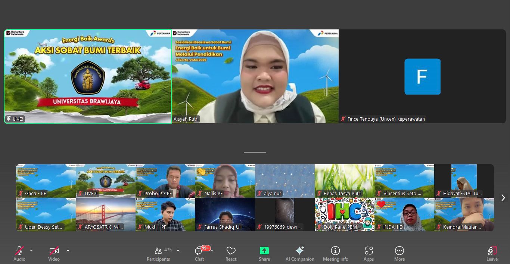Select the Vincentius Seto video tile
Image resolution: width=510 pixels, height=264 pixels.
(404, 181)
